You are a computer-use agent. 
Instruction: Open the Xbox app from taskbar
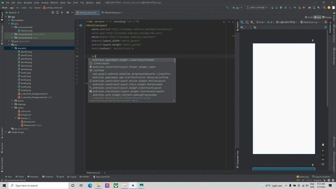[x=115, y=185]
